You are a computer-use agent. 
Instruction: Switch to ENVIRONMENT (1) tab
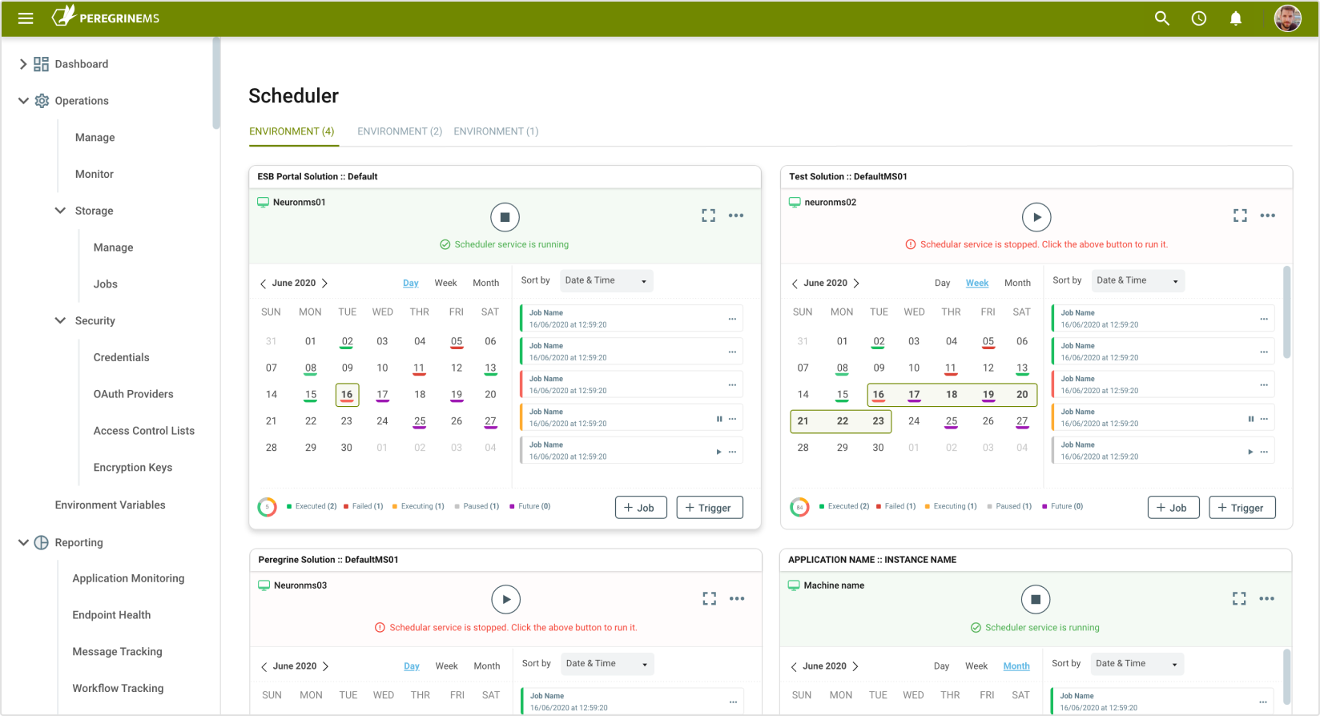click(496, 131)
